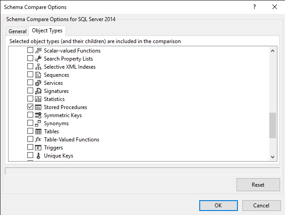Viewport: 285px width, 215px height.
Task: Click the Stored Procedures icon
Action: (x=38, y=107)
